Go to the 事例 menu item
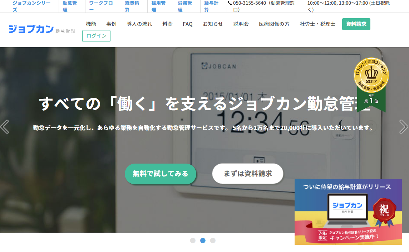This screenshot has height=252, width=409. click(x=112, y=24)
